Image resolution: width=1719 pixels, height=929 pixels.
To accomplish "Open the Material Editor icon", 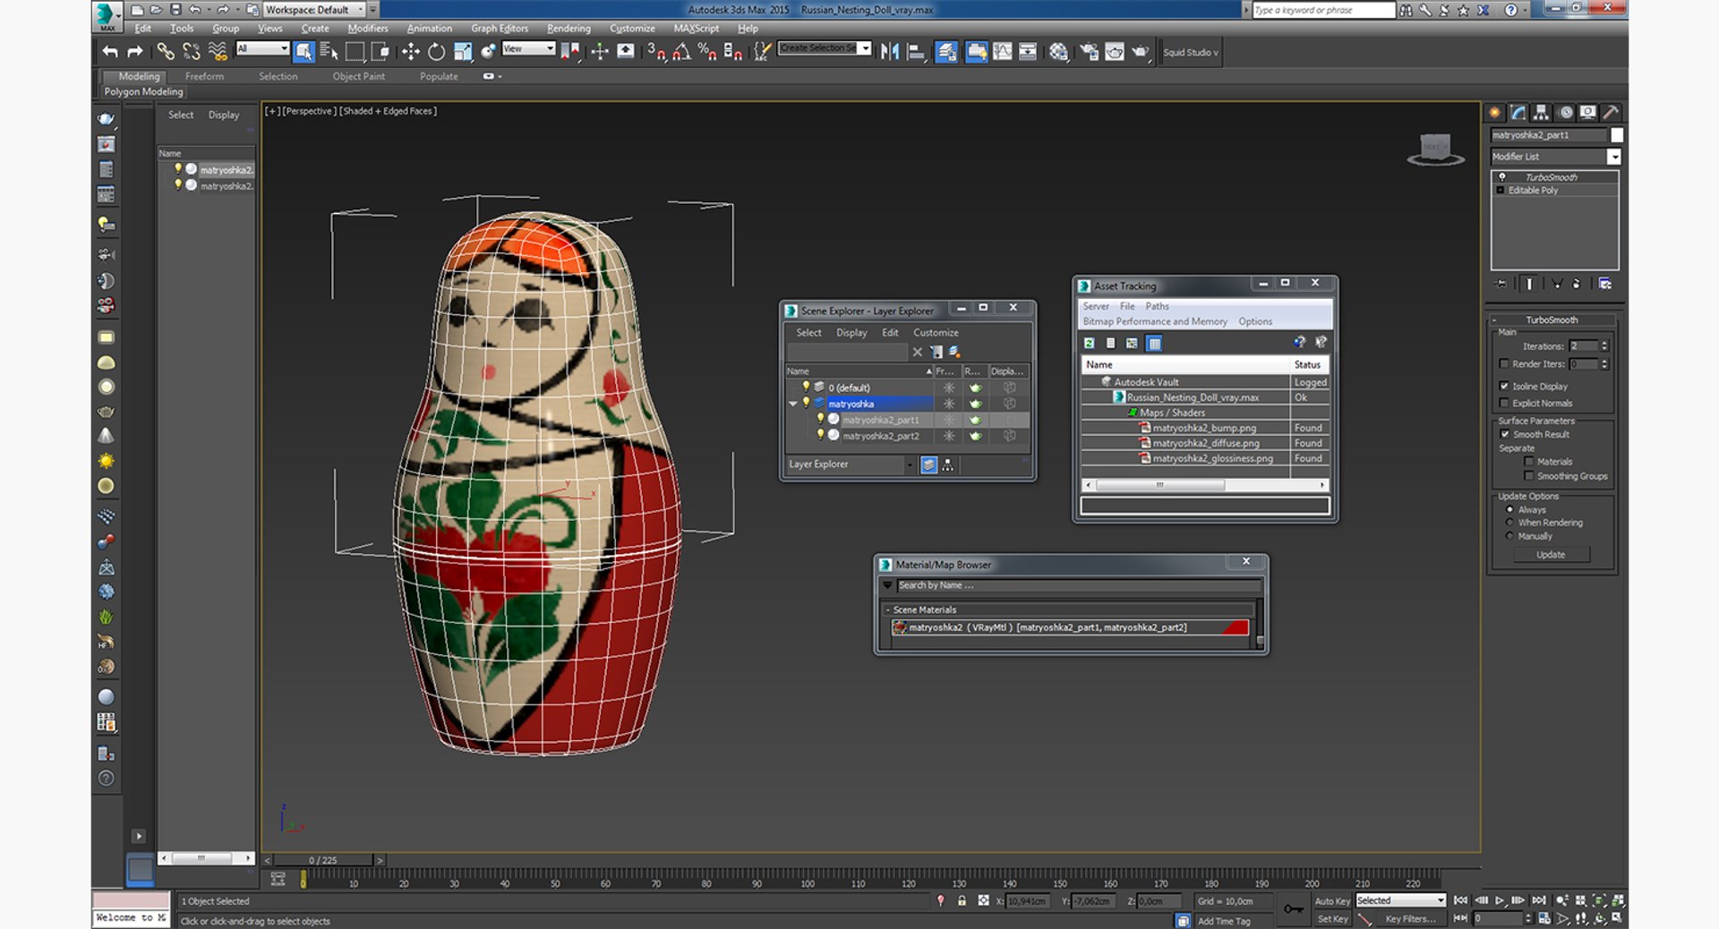I will point(1058,52).
